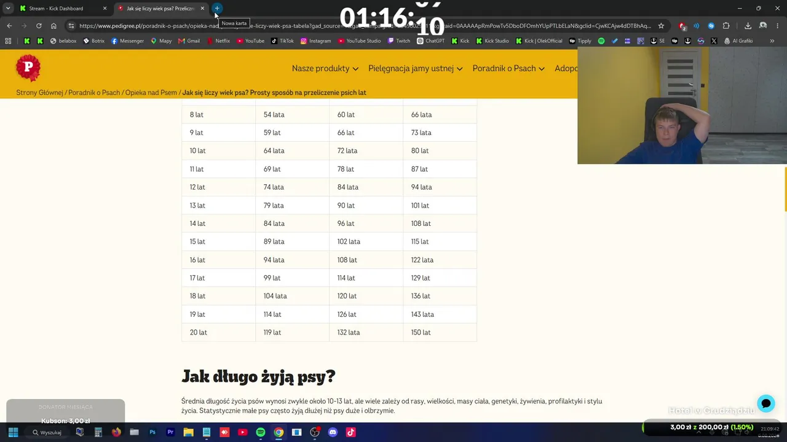Open the Opieka nad Psem breadcrumb link
787x442 pixels.
pyautogui.click(x=151, y=93)
